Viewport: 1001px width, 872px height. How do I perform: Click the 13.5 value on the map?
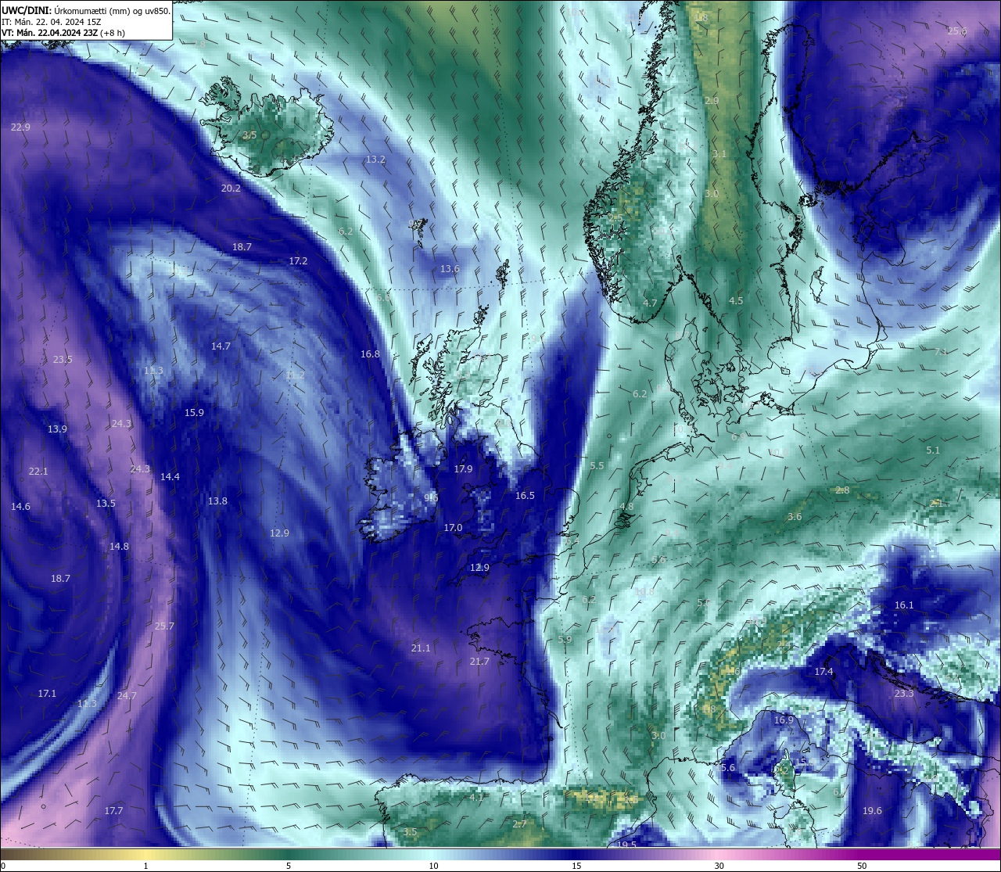[x=106, y=504]
